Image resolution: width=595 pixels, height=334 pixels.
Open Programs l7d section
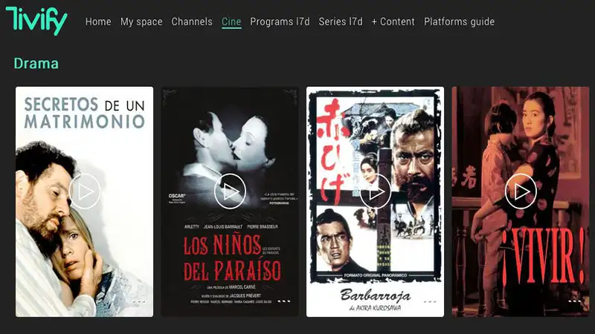click(x=280, y=22)
